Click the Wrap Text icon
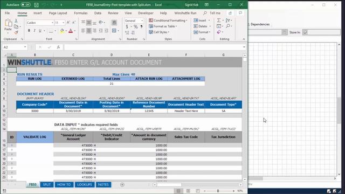 (x=114, y=23)
